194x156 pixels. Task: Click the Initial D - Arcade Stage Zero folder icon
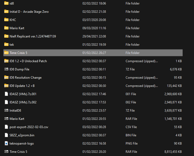pyautogui.click(x=6, y=11)
